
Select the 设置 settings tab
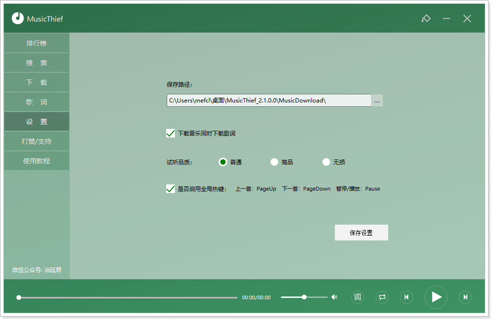pos(37,122)
